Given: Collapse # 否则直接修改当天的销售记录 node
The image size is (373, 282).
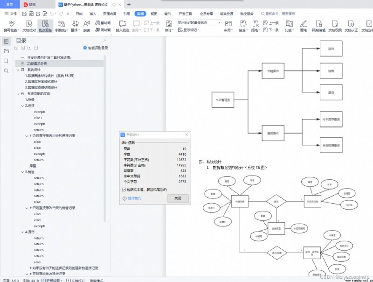Looking at the screenshot, I should 27,208.
